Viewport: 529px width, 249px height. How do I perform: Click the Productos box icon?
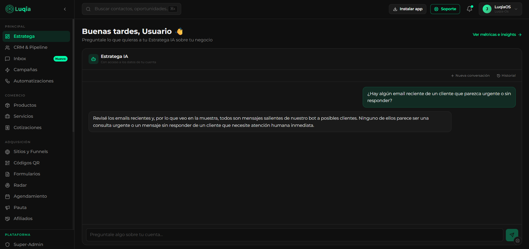[x=7, y=105]
